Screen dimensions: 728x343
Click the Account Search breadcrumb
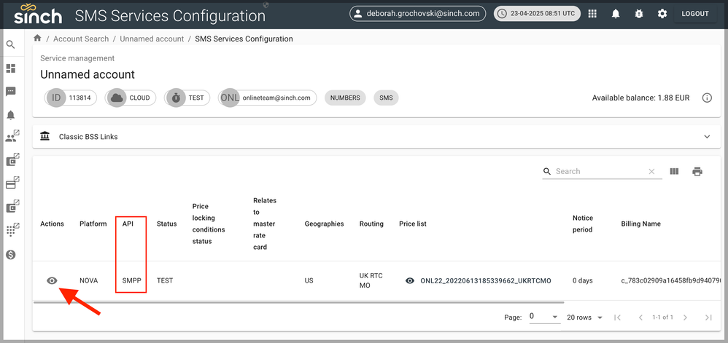[81, 39]
